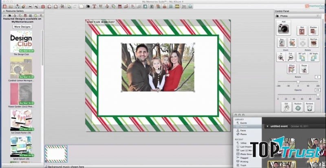Image resolution: width=326 pixels, height=168 pixels.
Task: Select Photos in iPhoto library sidebar
Action: click(244, 127)
